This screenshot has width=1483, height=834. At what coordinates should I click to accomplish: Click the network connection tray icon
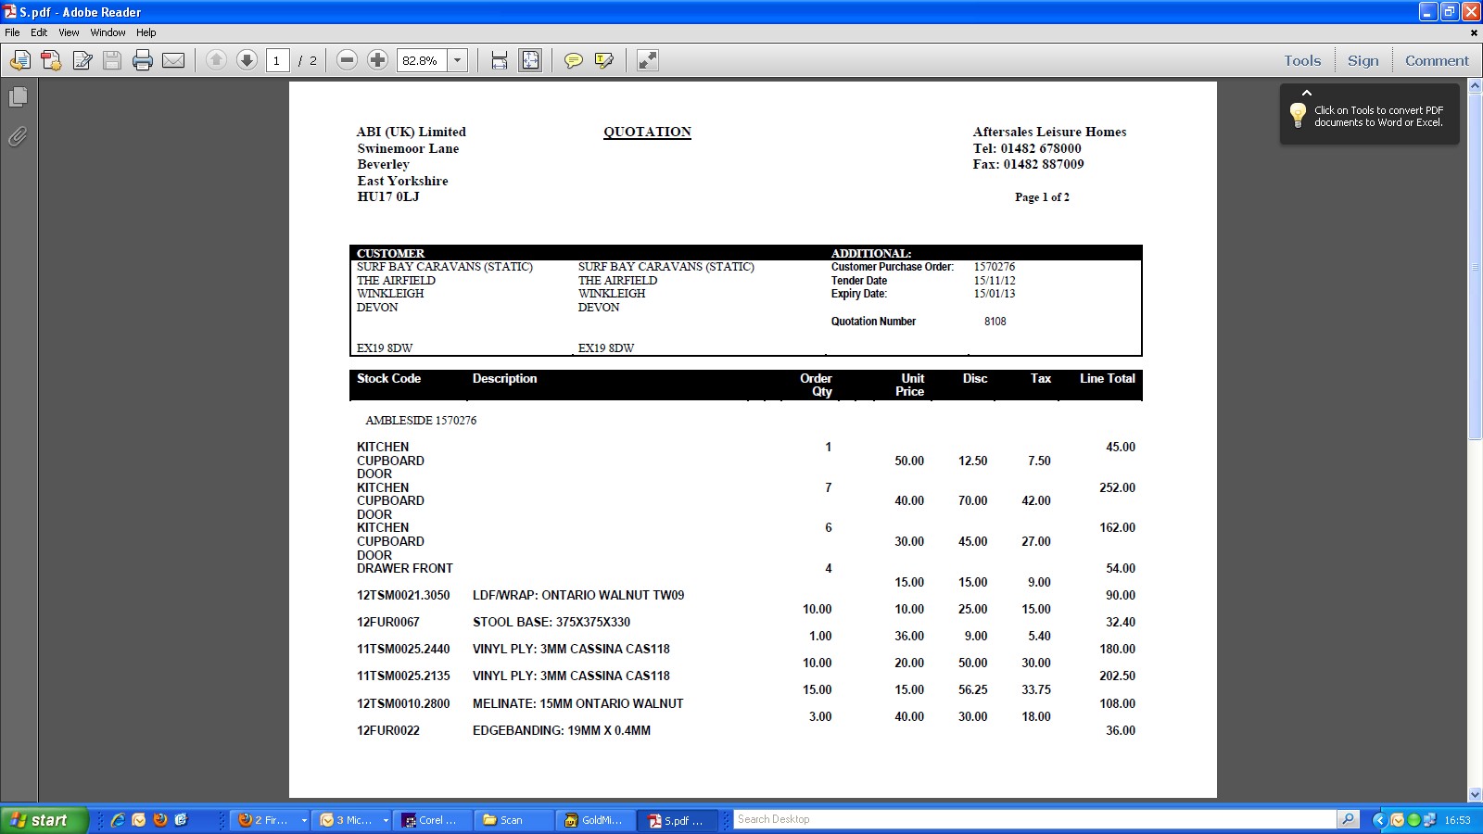point(1429,820)
